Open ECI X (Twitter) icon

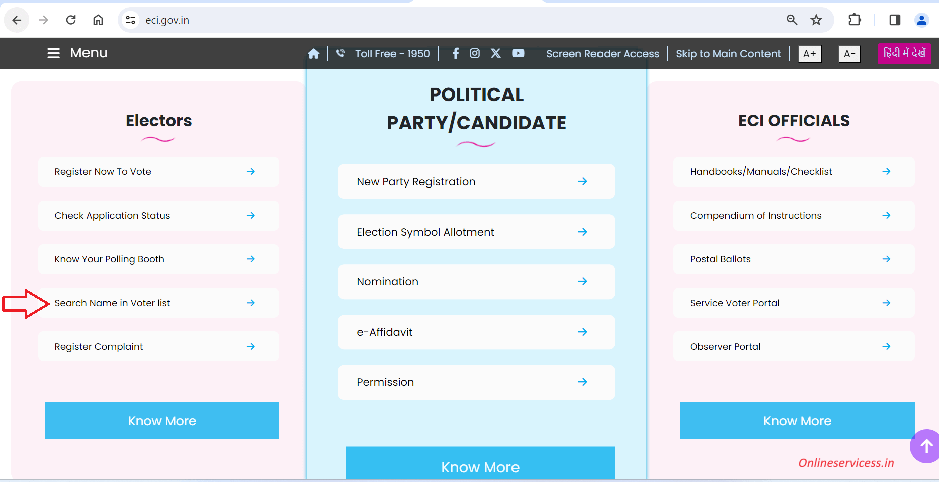[x=496, y=53]
